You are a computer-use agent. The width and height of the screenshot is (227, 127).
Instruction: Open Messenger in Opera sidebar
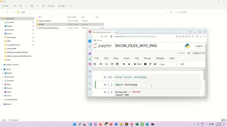(90, 54)
